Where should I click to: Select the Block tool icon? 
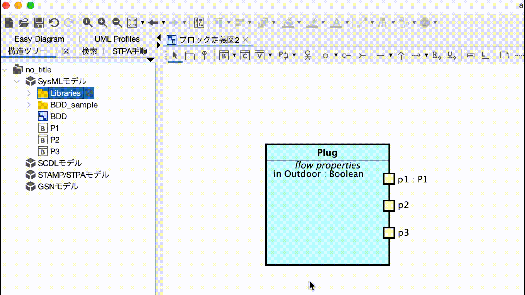point(224,56)
